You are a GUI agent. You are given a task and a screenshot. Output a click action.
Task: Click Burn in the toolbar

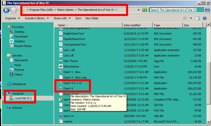pos(78,18)
